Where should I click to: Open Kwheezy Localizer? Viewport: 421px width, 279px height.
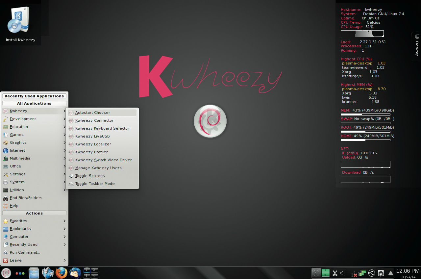point(102,144)
